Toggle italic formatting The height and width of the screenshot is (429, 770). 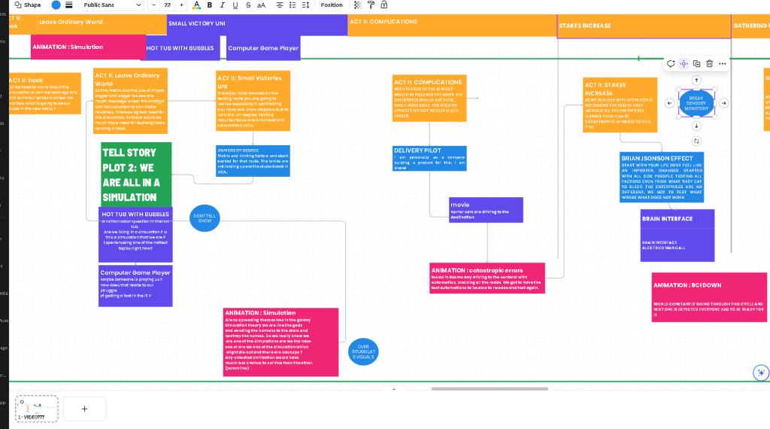coord(223,5)
